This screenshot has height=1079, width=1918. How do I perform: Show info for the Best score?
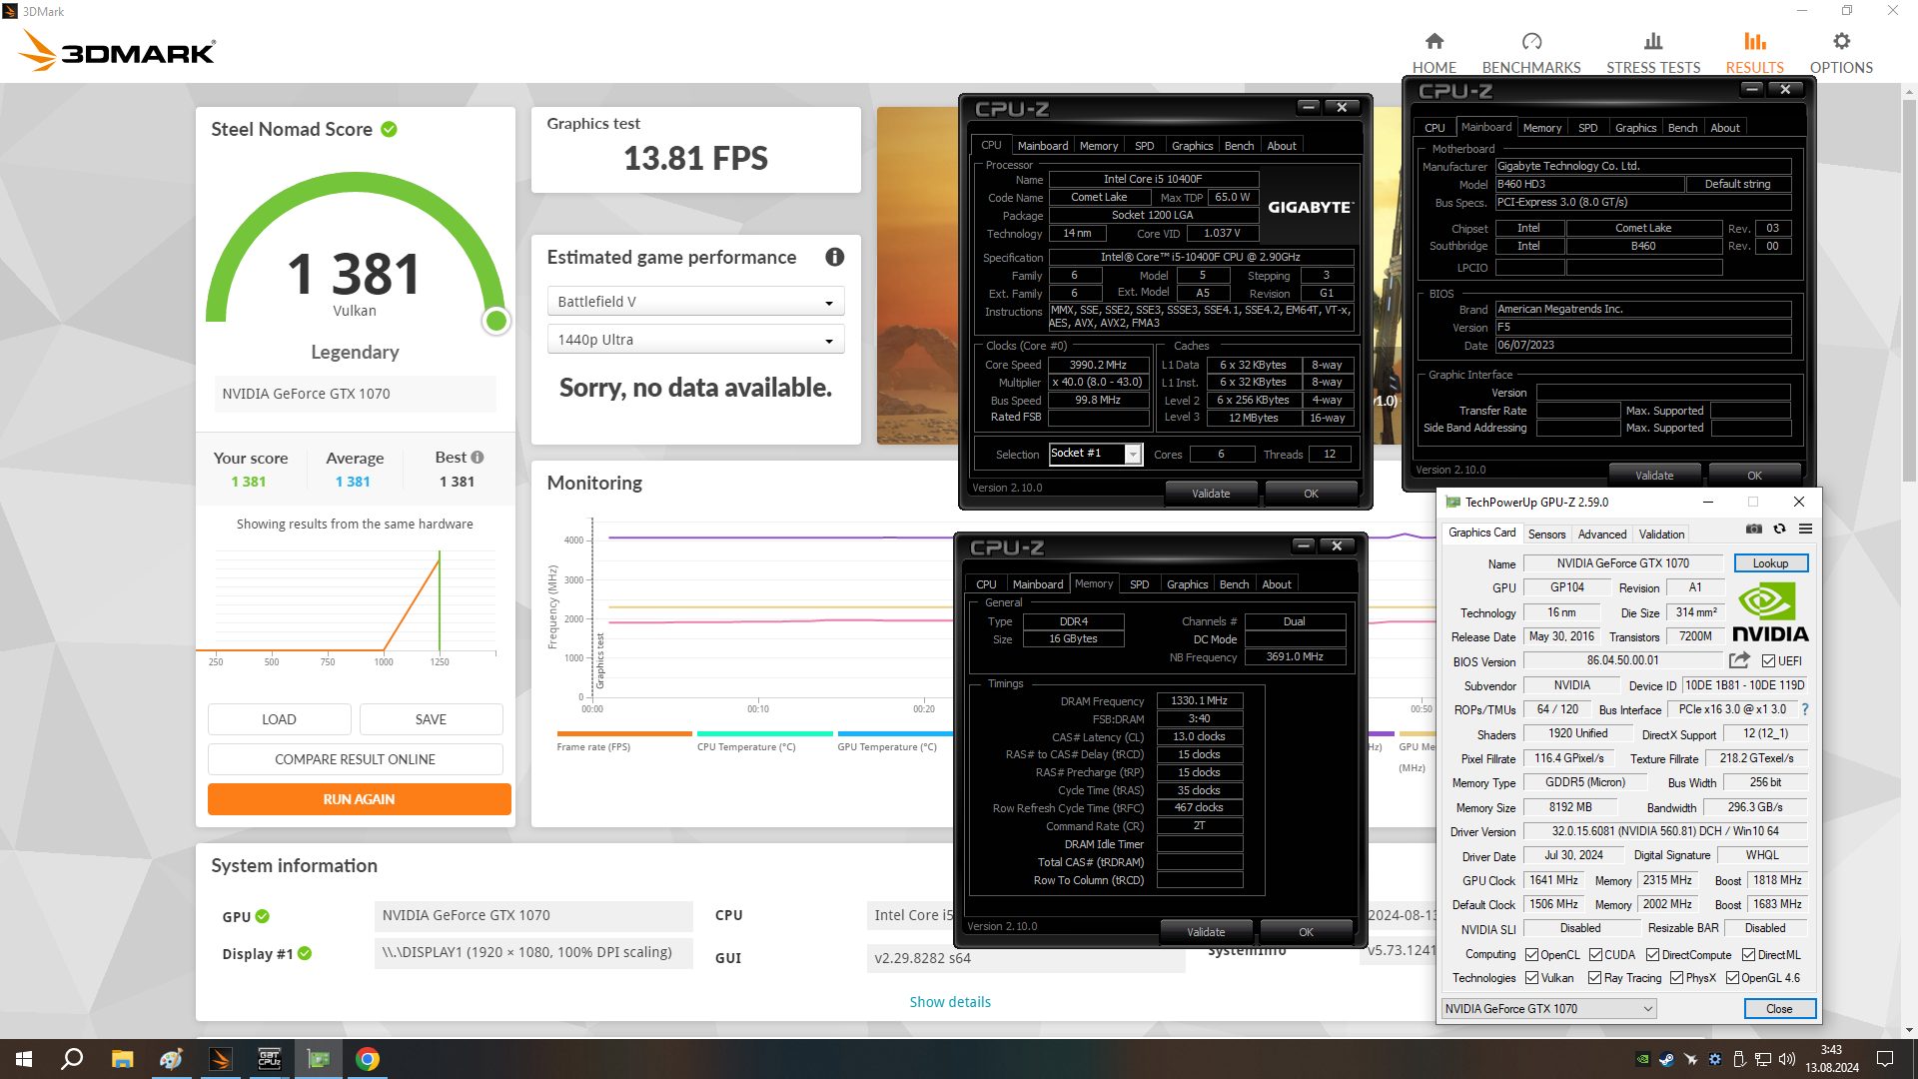pyautogui.click(x=478, y=457)
